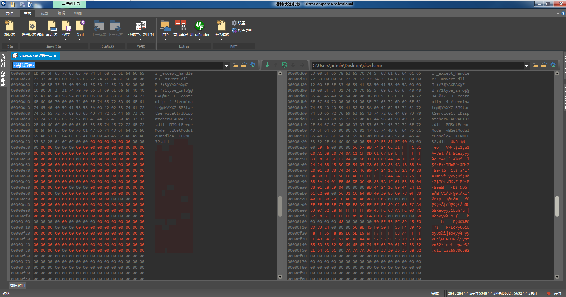Click the left path field showing 清除历史

coord(118,66)
